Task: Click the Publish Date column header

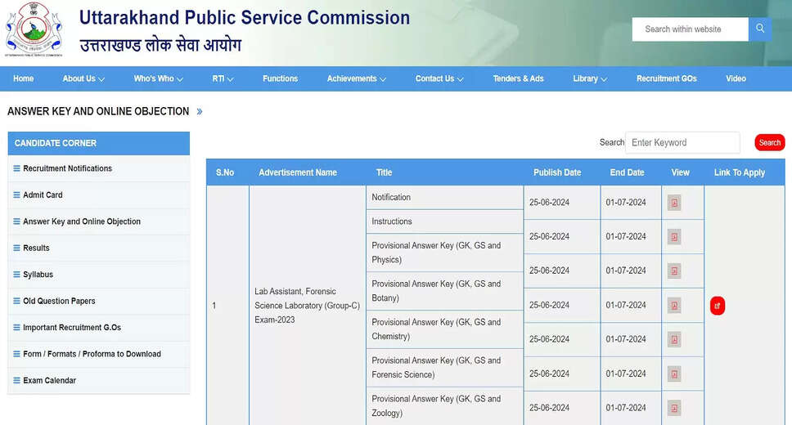Action: click(557, 172)
